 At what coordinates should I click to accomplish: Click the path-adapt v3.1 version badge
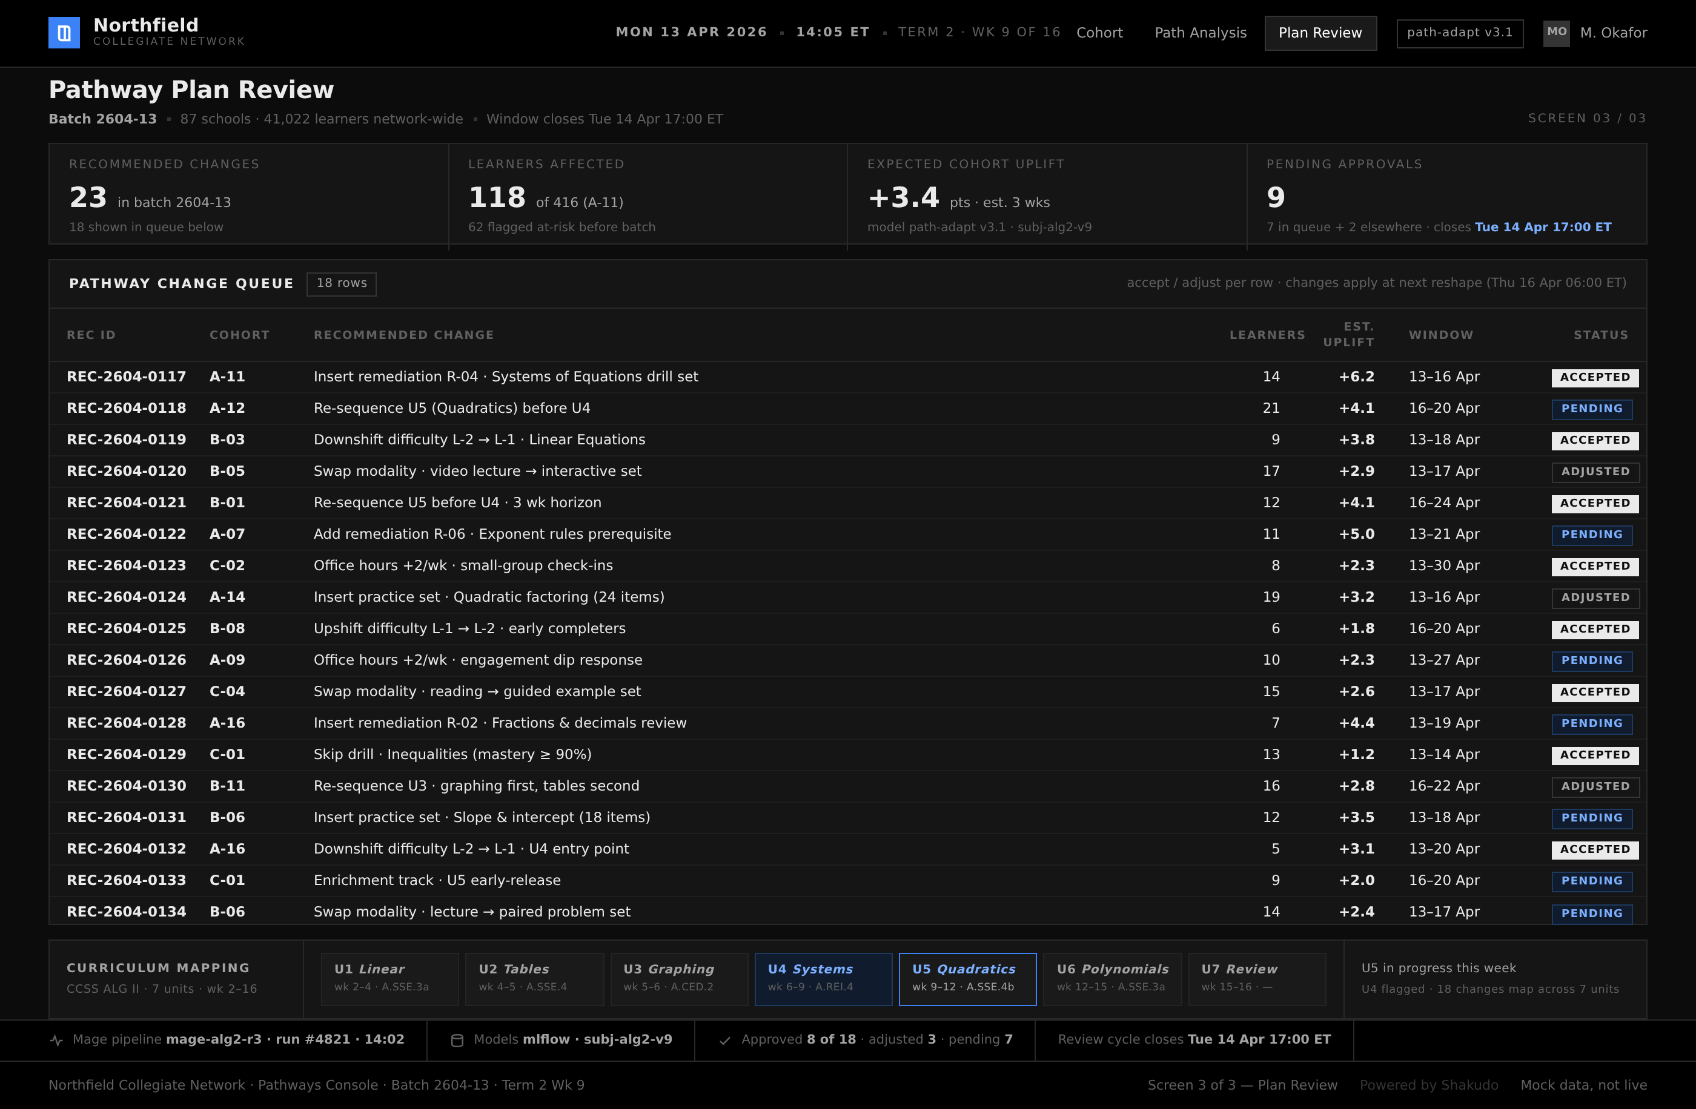[1459, 33]
